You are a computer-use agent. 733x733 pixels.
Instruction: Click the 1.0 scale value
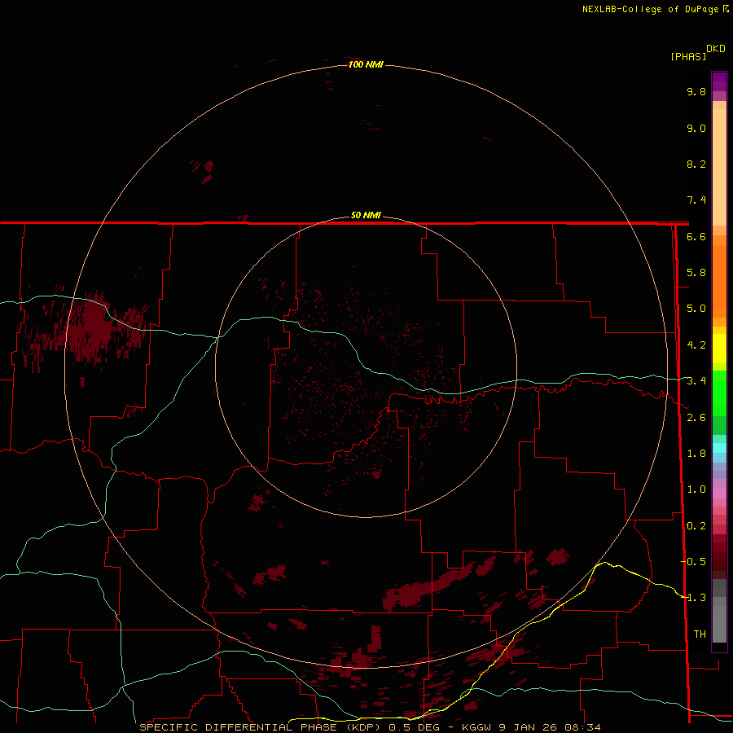pyautogui.click(x=696, y=489)
